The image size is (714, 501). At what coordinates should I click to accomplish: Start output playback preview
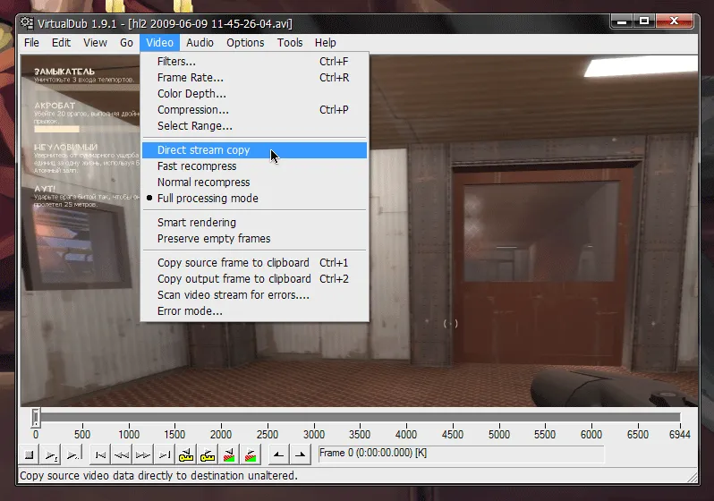pyautogui.click(x=72, y=454)
